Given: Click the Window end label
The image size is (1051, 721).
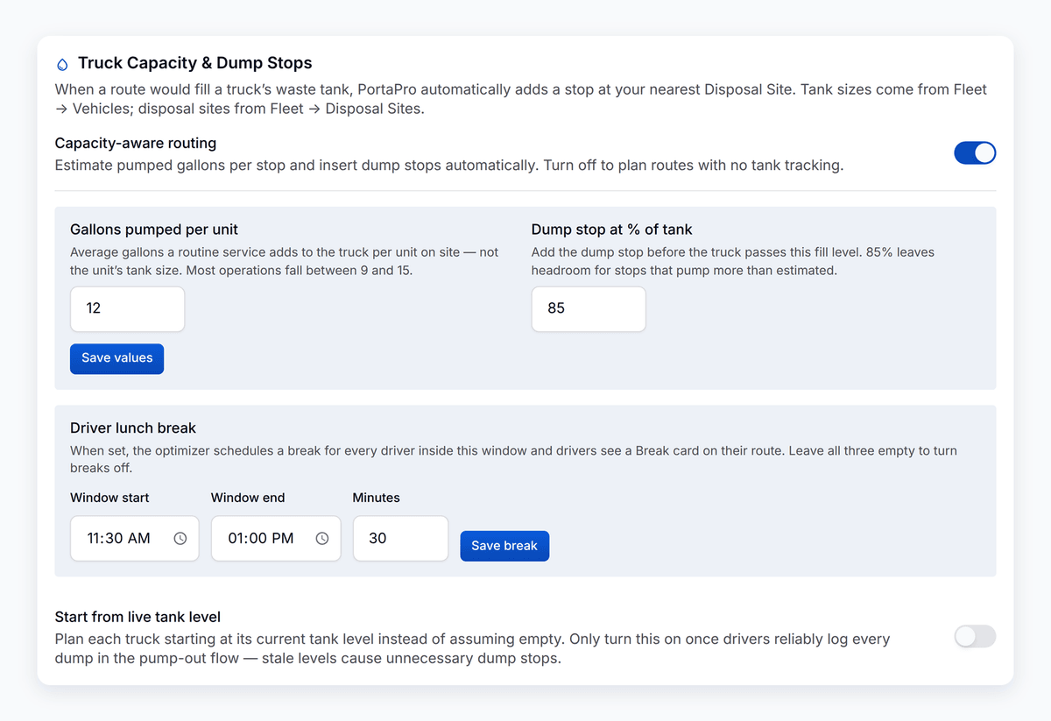Looking at the screenshot, I should (248, 498).
